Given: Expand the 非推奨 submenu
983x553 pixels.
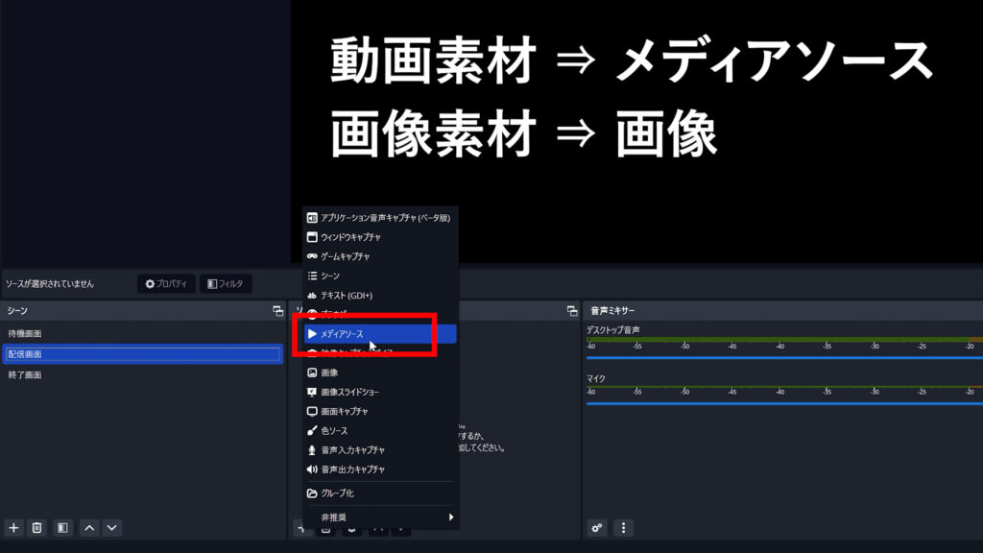Looking at the screenshot, I should point(346,517).
